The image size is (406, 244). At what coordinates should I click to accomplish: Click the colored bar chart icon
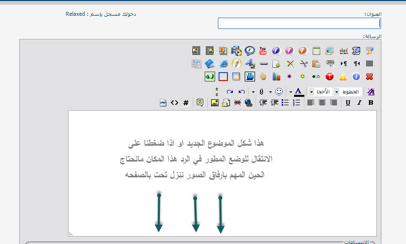(x=276, y=77)
